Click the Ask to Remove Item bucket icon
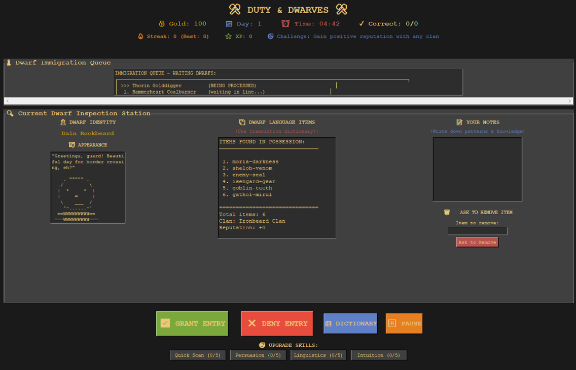Screen dimensions: 576x370 447,213
